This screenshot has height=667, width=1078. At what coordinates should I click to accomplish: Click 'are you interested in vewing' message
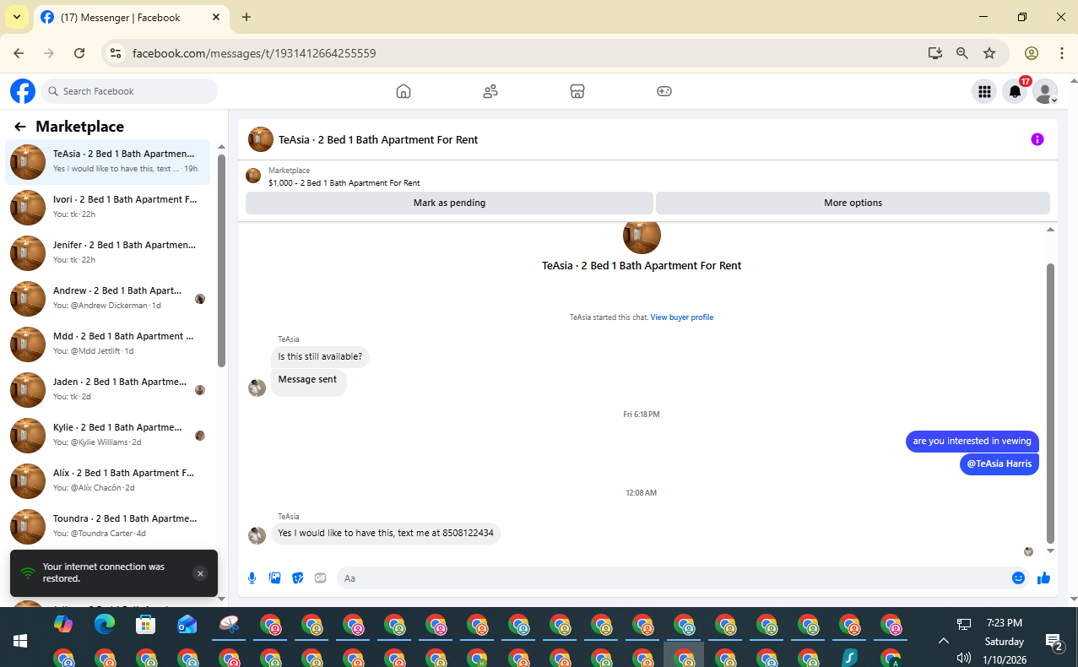coord(972,442)
